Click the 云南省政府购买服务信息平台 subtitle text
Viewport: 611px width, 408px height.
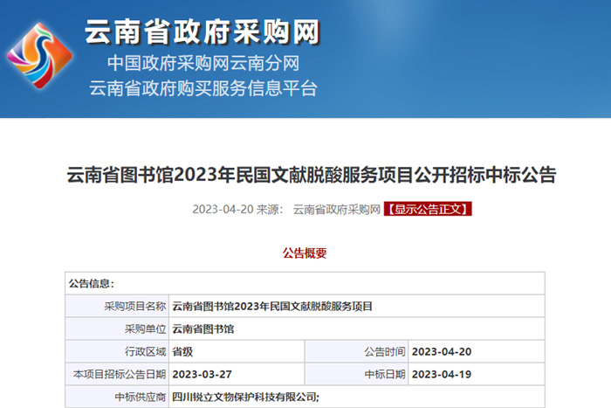(203, 88)
